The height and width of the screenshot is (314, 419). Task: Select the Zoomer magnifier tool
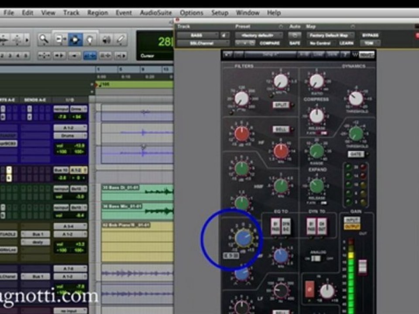[x=44, y=40]
